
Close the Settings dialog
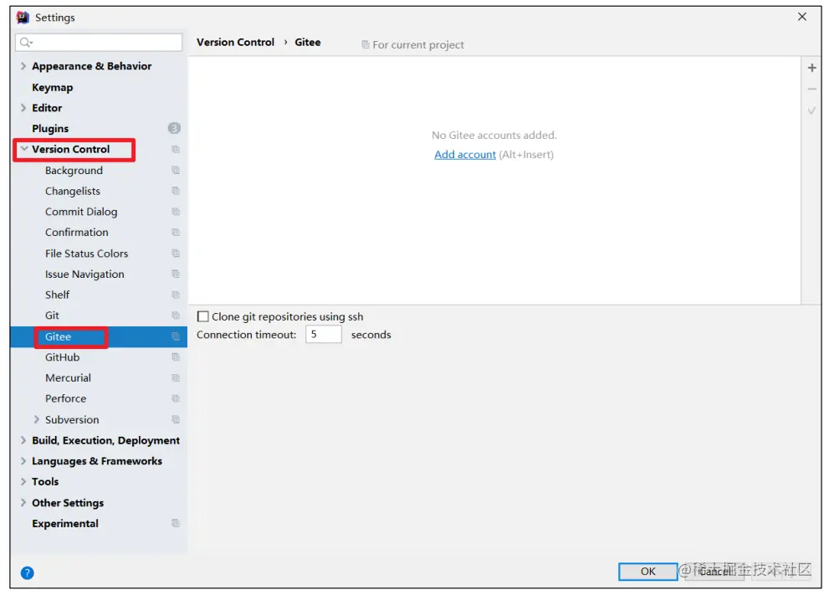click(802, 17)
